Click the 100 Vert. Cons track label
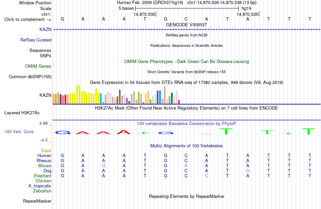 point(19,131)
